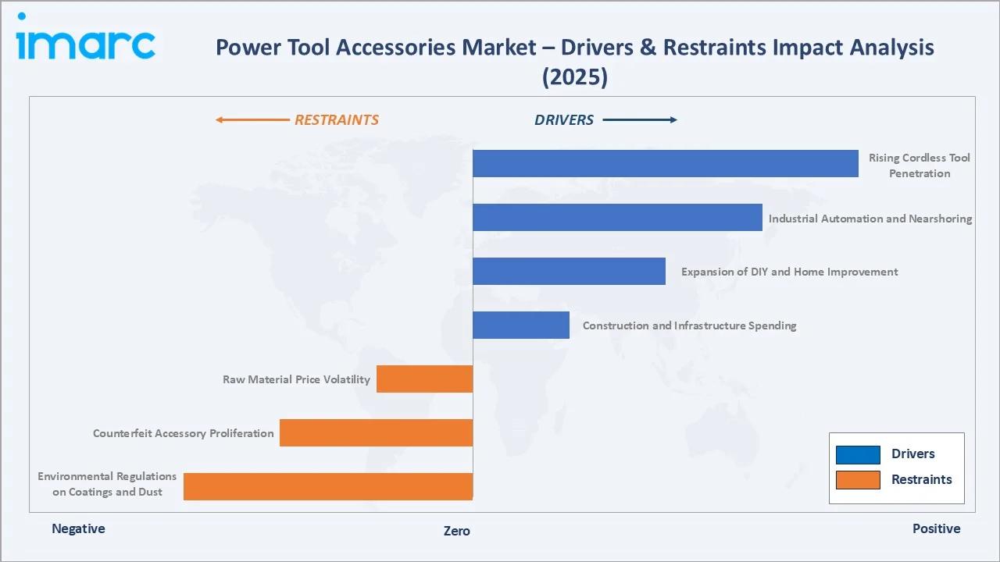Image resolution: width=1000 pixels, height=562 pixels.
Task: Click the 'Positive' axis label
Action: click(936, 528)
